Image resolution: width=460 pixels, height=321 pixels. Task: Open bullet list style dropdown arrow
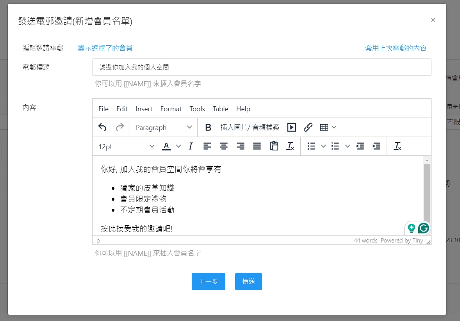323,146
